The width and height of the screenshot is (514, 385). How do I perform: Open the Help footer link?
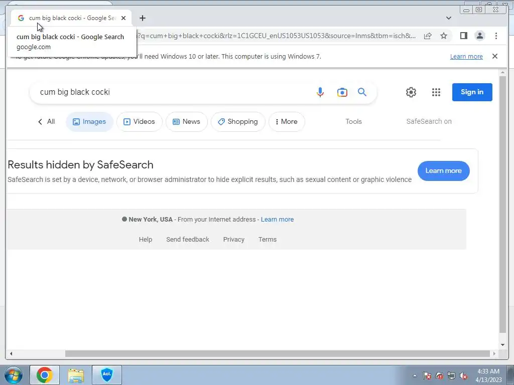coord(145,239)
